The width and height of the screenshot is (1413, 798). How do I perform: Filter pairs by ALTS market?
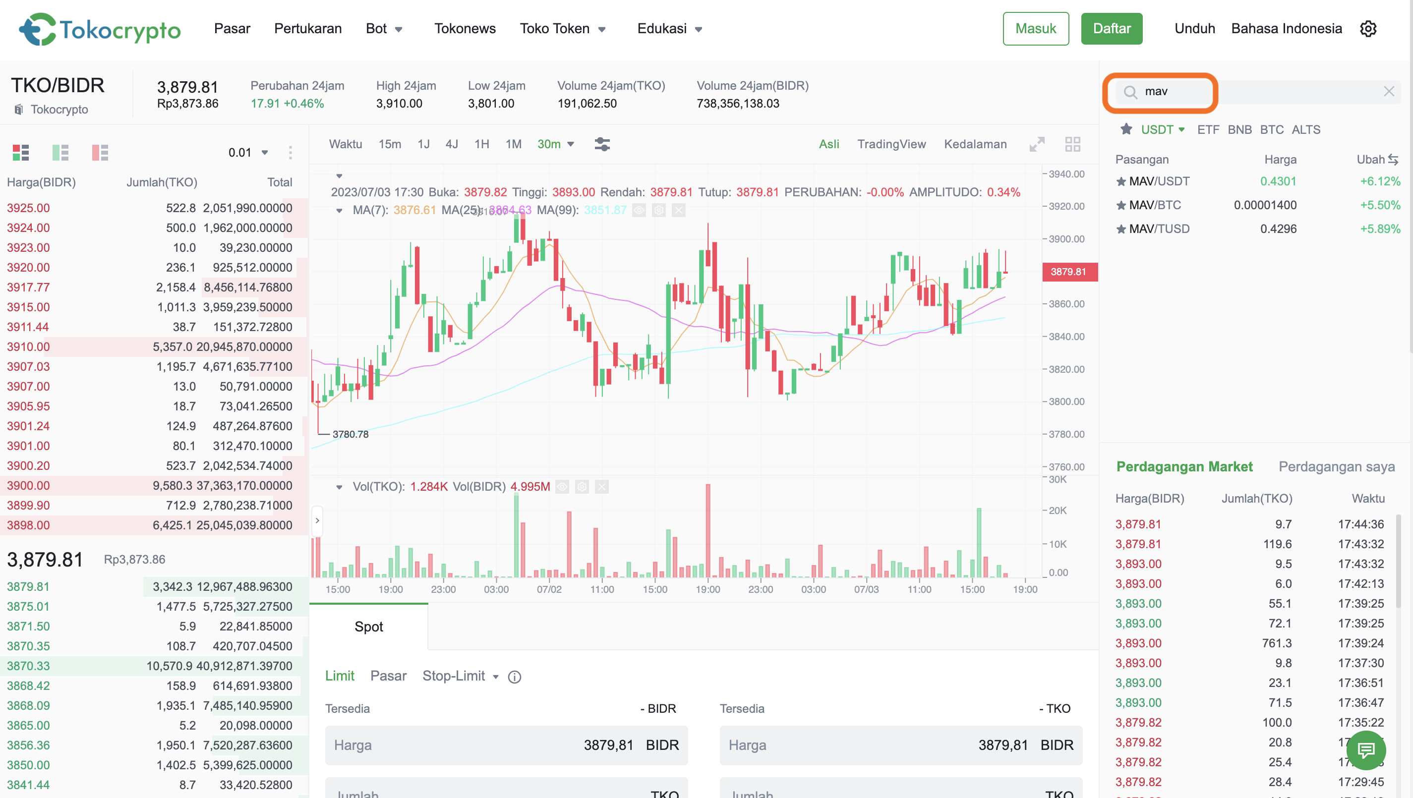(x=1305, y=129)
